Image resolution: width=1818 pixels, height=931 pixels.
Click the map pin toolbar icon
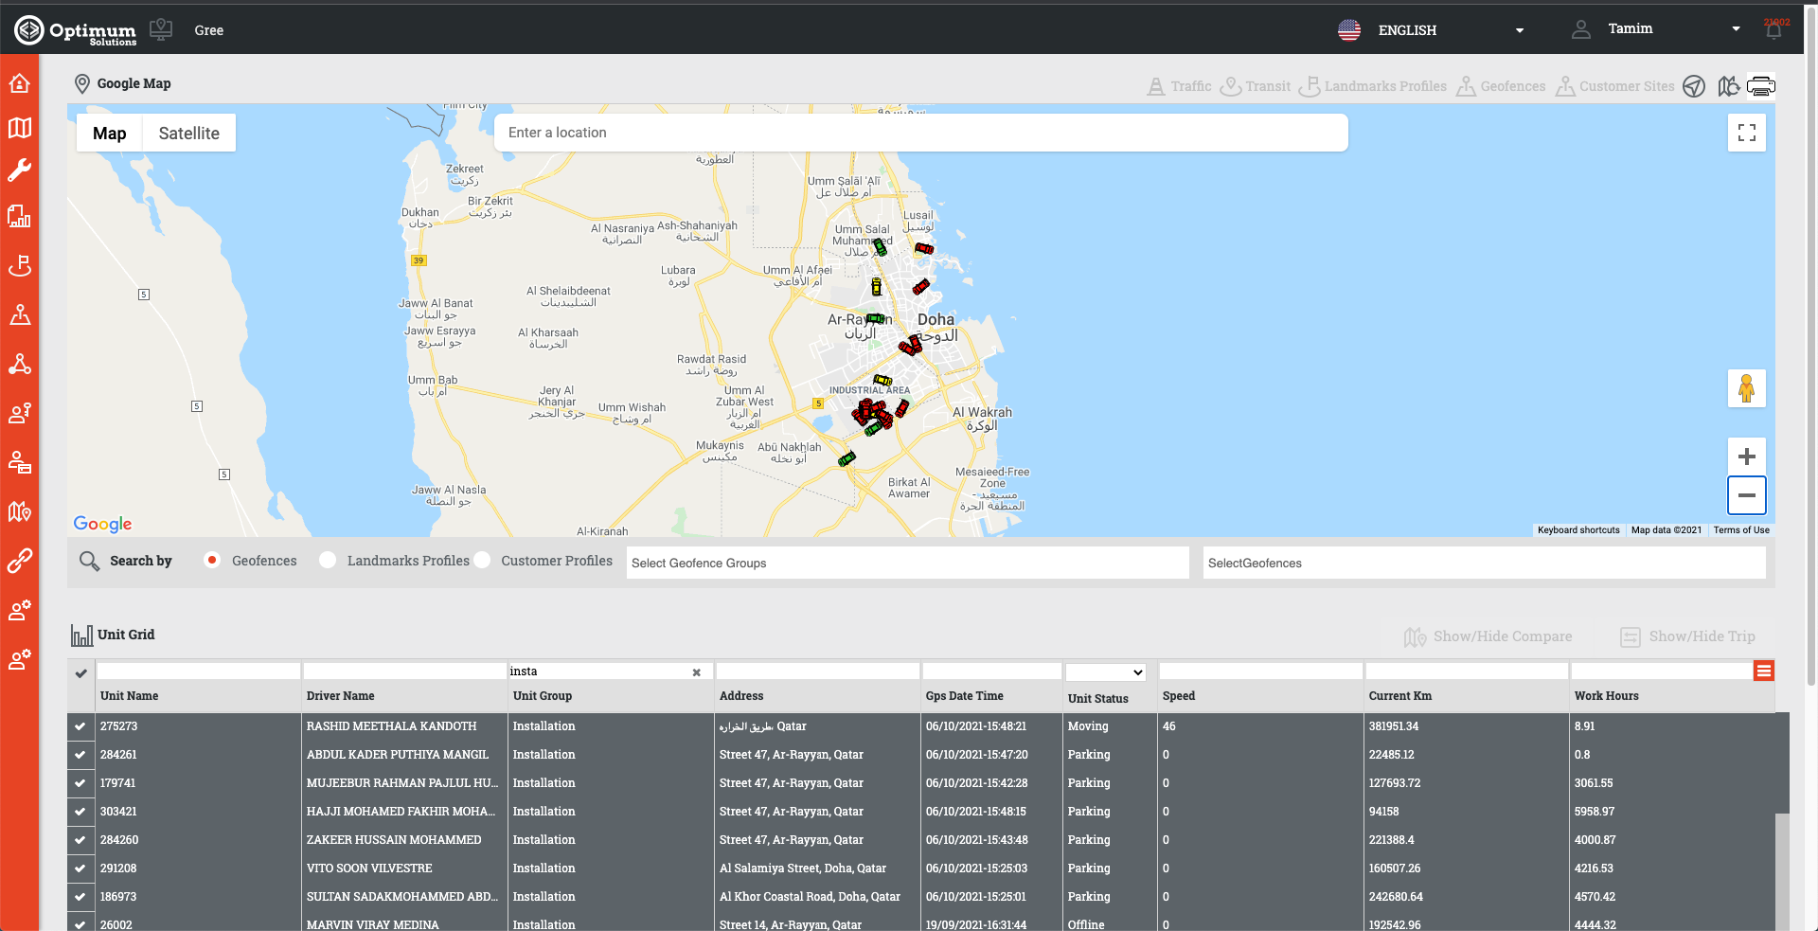(x=1728, y=86)
